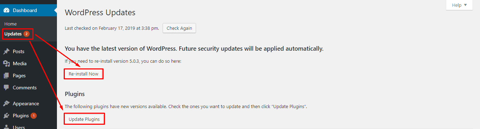Click the Updates count badge
Viewport: 480px width, 129px height.
pyautogui.click(x=26, y=34)
